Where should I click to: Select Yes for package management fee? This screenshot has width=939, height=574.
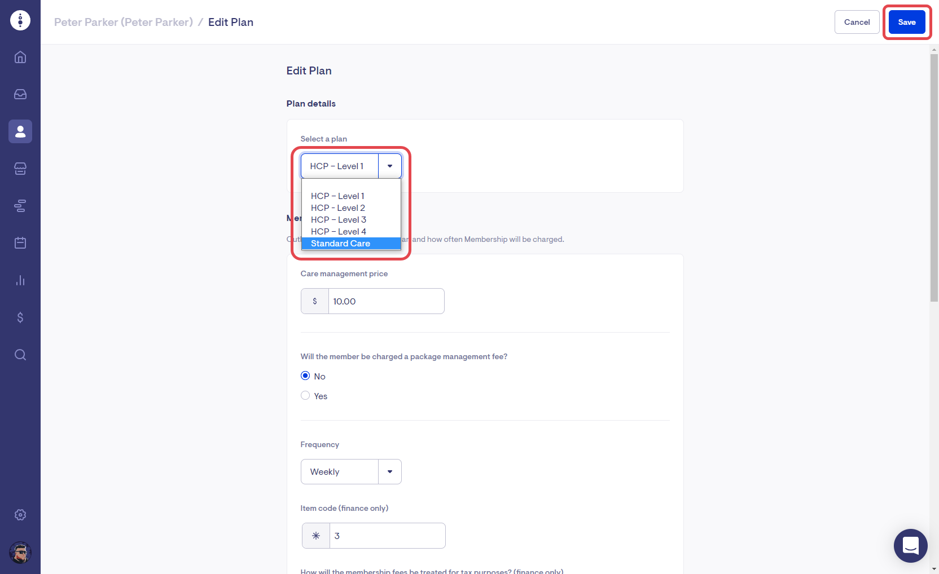(x=305, y=396)
